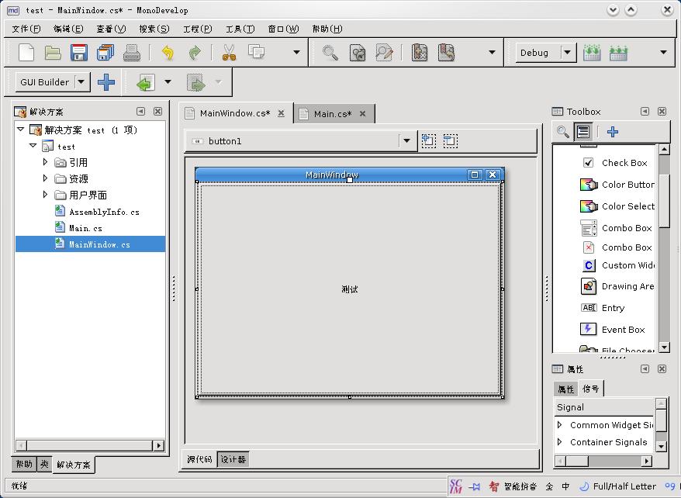This screenshot has width=681, height=498.
Task: Open the Debug configuration dropdown
Action: click(x=568, y=53)
